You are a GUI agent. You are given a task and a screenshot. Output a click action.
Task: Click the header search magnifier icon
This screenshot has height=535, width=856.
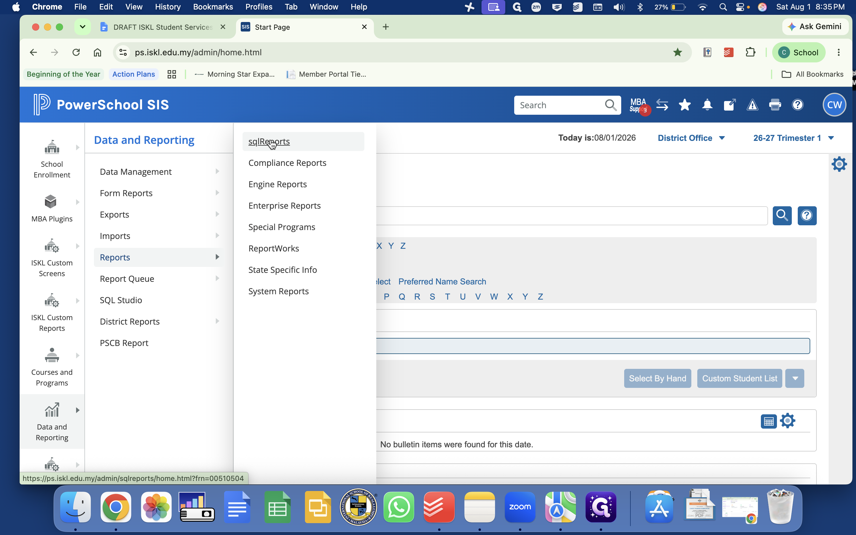[x=611, y=105]
